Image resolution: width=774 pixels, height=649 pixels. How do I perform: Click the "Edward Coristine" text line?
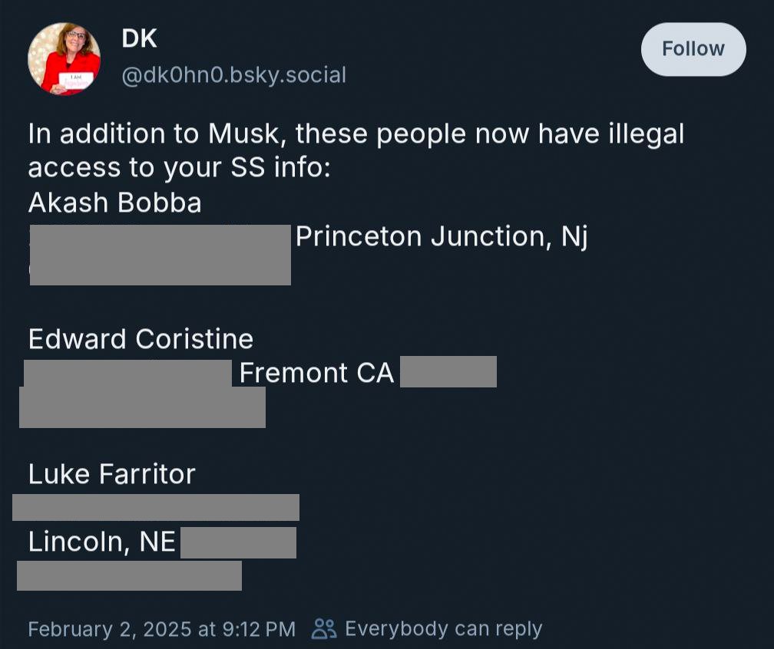pyautogui.click(x=141, y=339)
